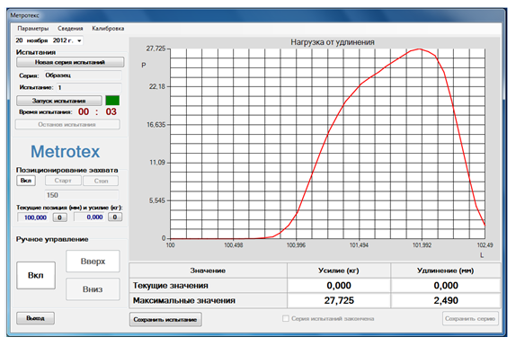
Task: Click the Удлинение (мм) column header
Action: [x=446, y=271]
